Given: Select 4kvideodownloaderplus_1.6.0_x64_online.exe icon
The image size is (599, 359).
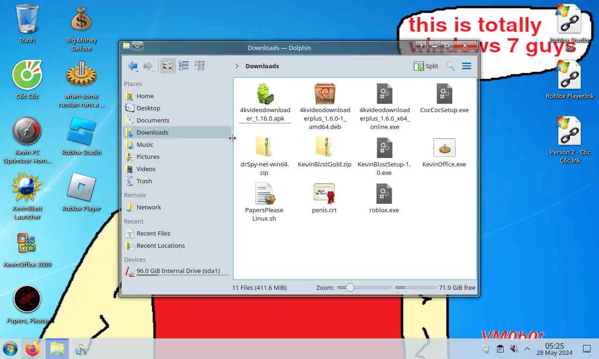Looking at the screenshot, I should point(385,93).
